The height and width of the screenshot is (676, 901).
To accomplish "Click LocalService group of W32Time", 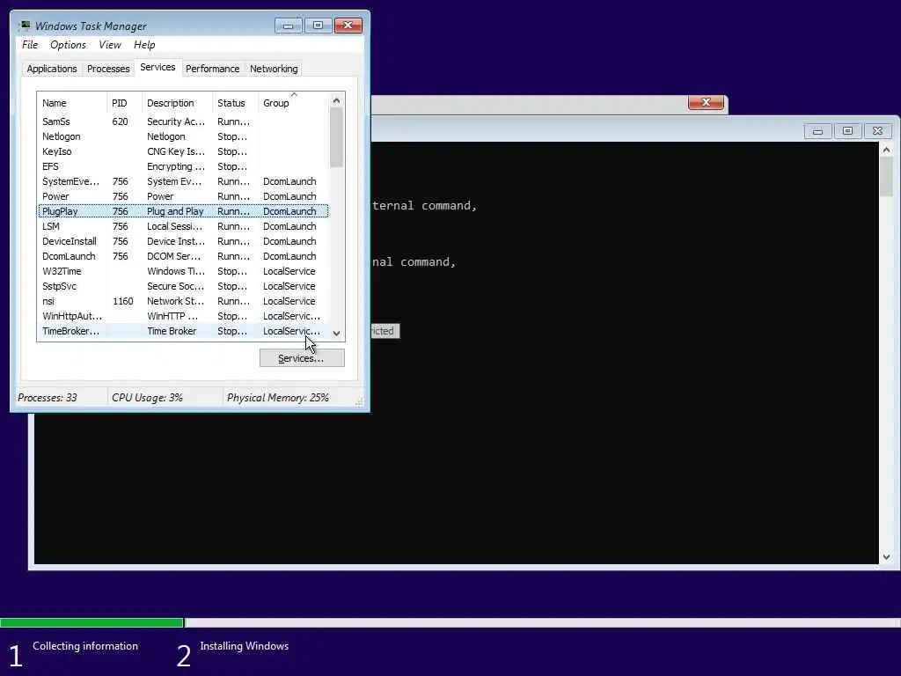I will pyautogui.click(x=289, y=271).
